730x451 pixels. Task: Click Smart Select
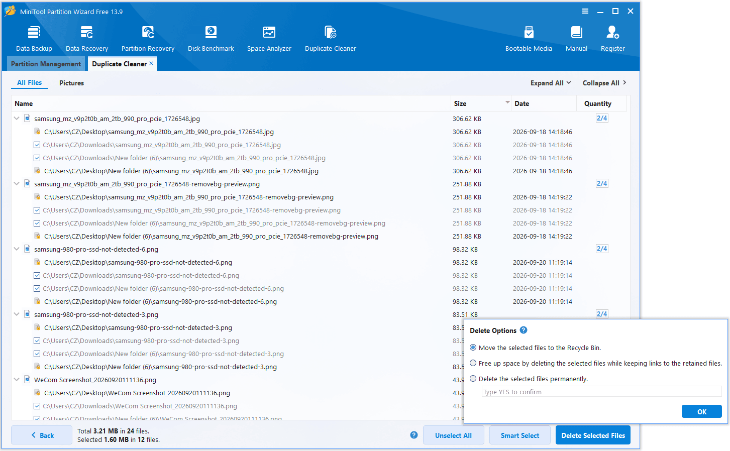point(520,435)
